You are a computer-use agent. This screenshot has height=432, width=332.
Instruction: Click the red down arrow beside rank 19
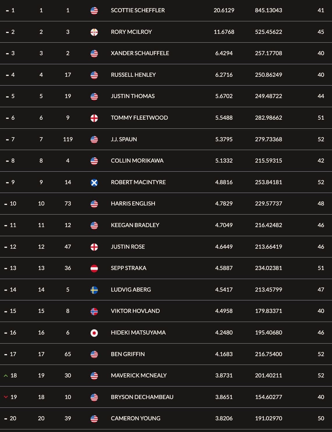6,397
